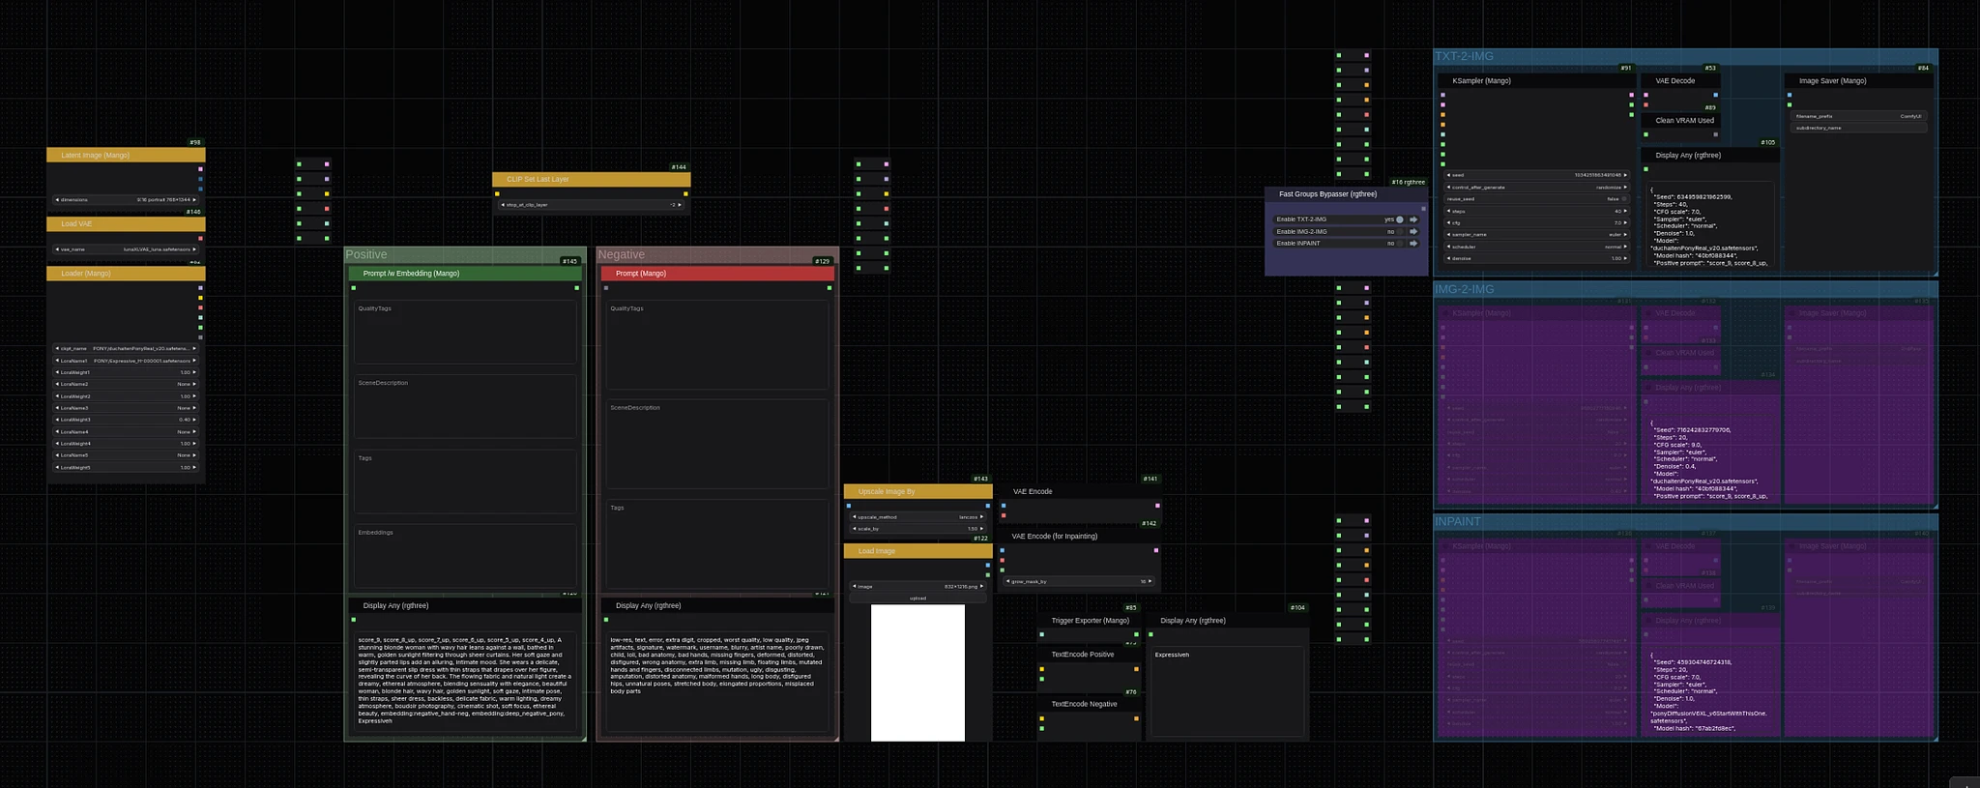Select the Fast Groups Bypasser node title
This screenshot has width=1980, height=788.
1327,193
